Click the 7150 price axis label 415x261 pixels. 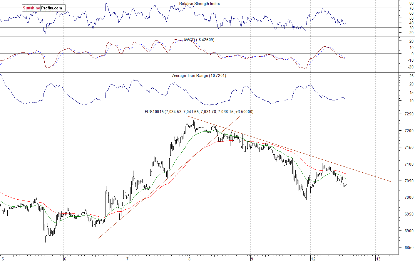tap(409, 147)
